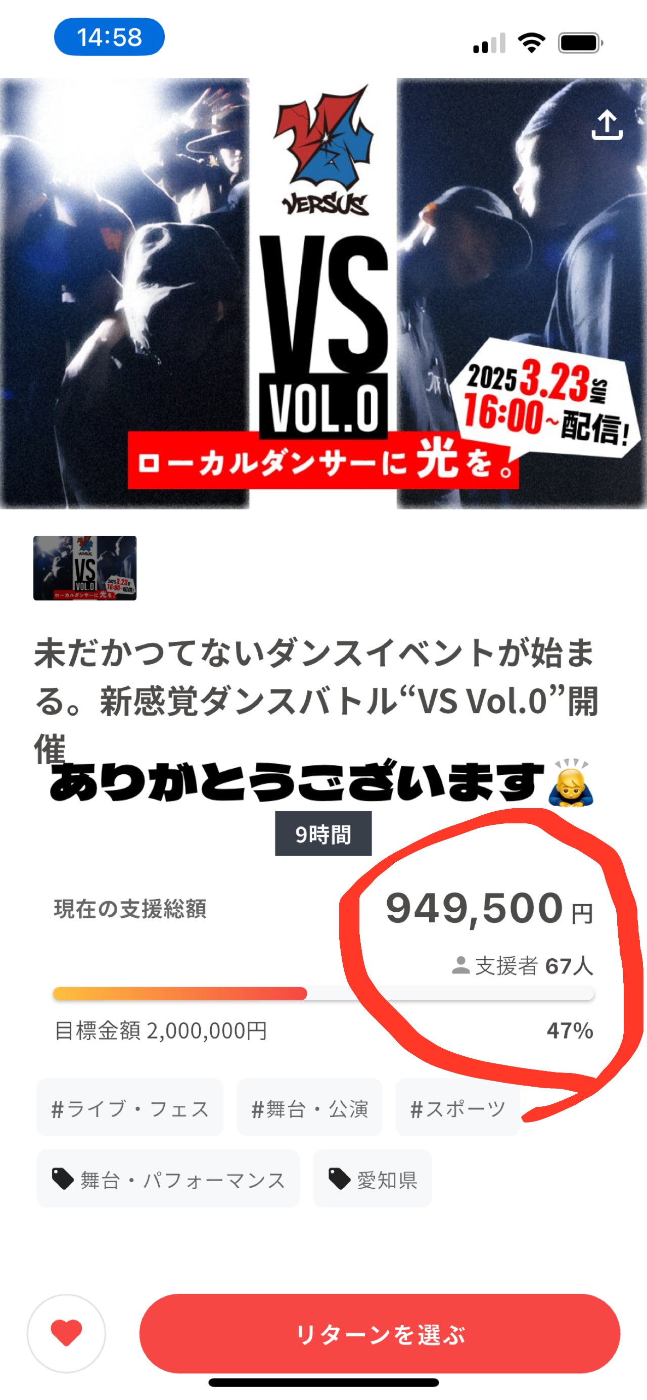Tap the battery status icon
The width and height of the screenshot is (647, 1400).
click(x=581, y=43)
